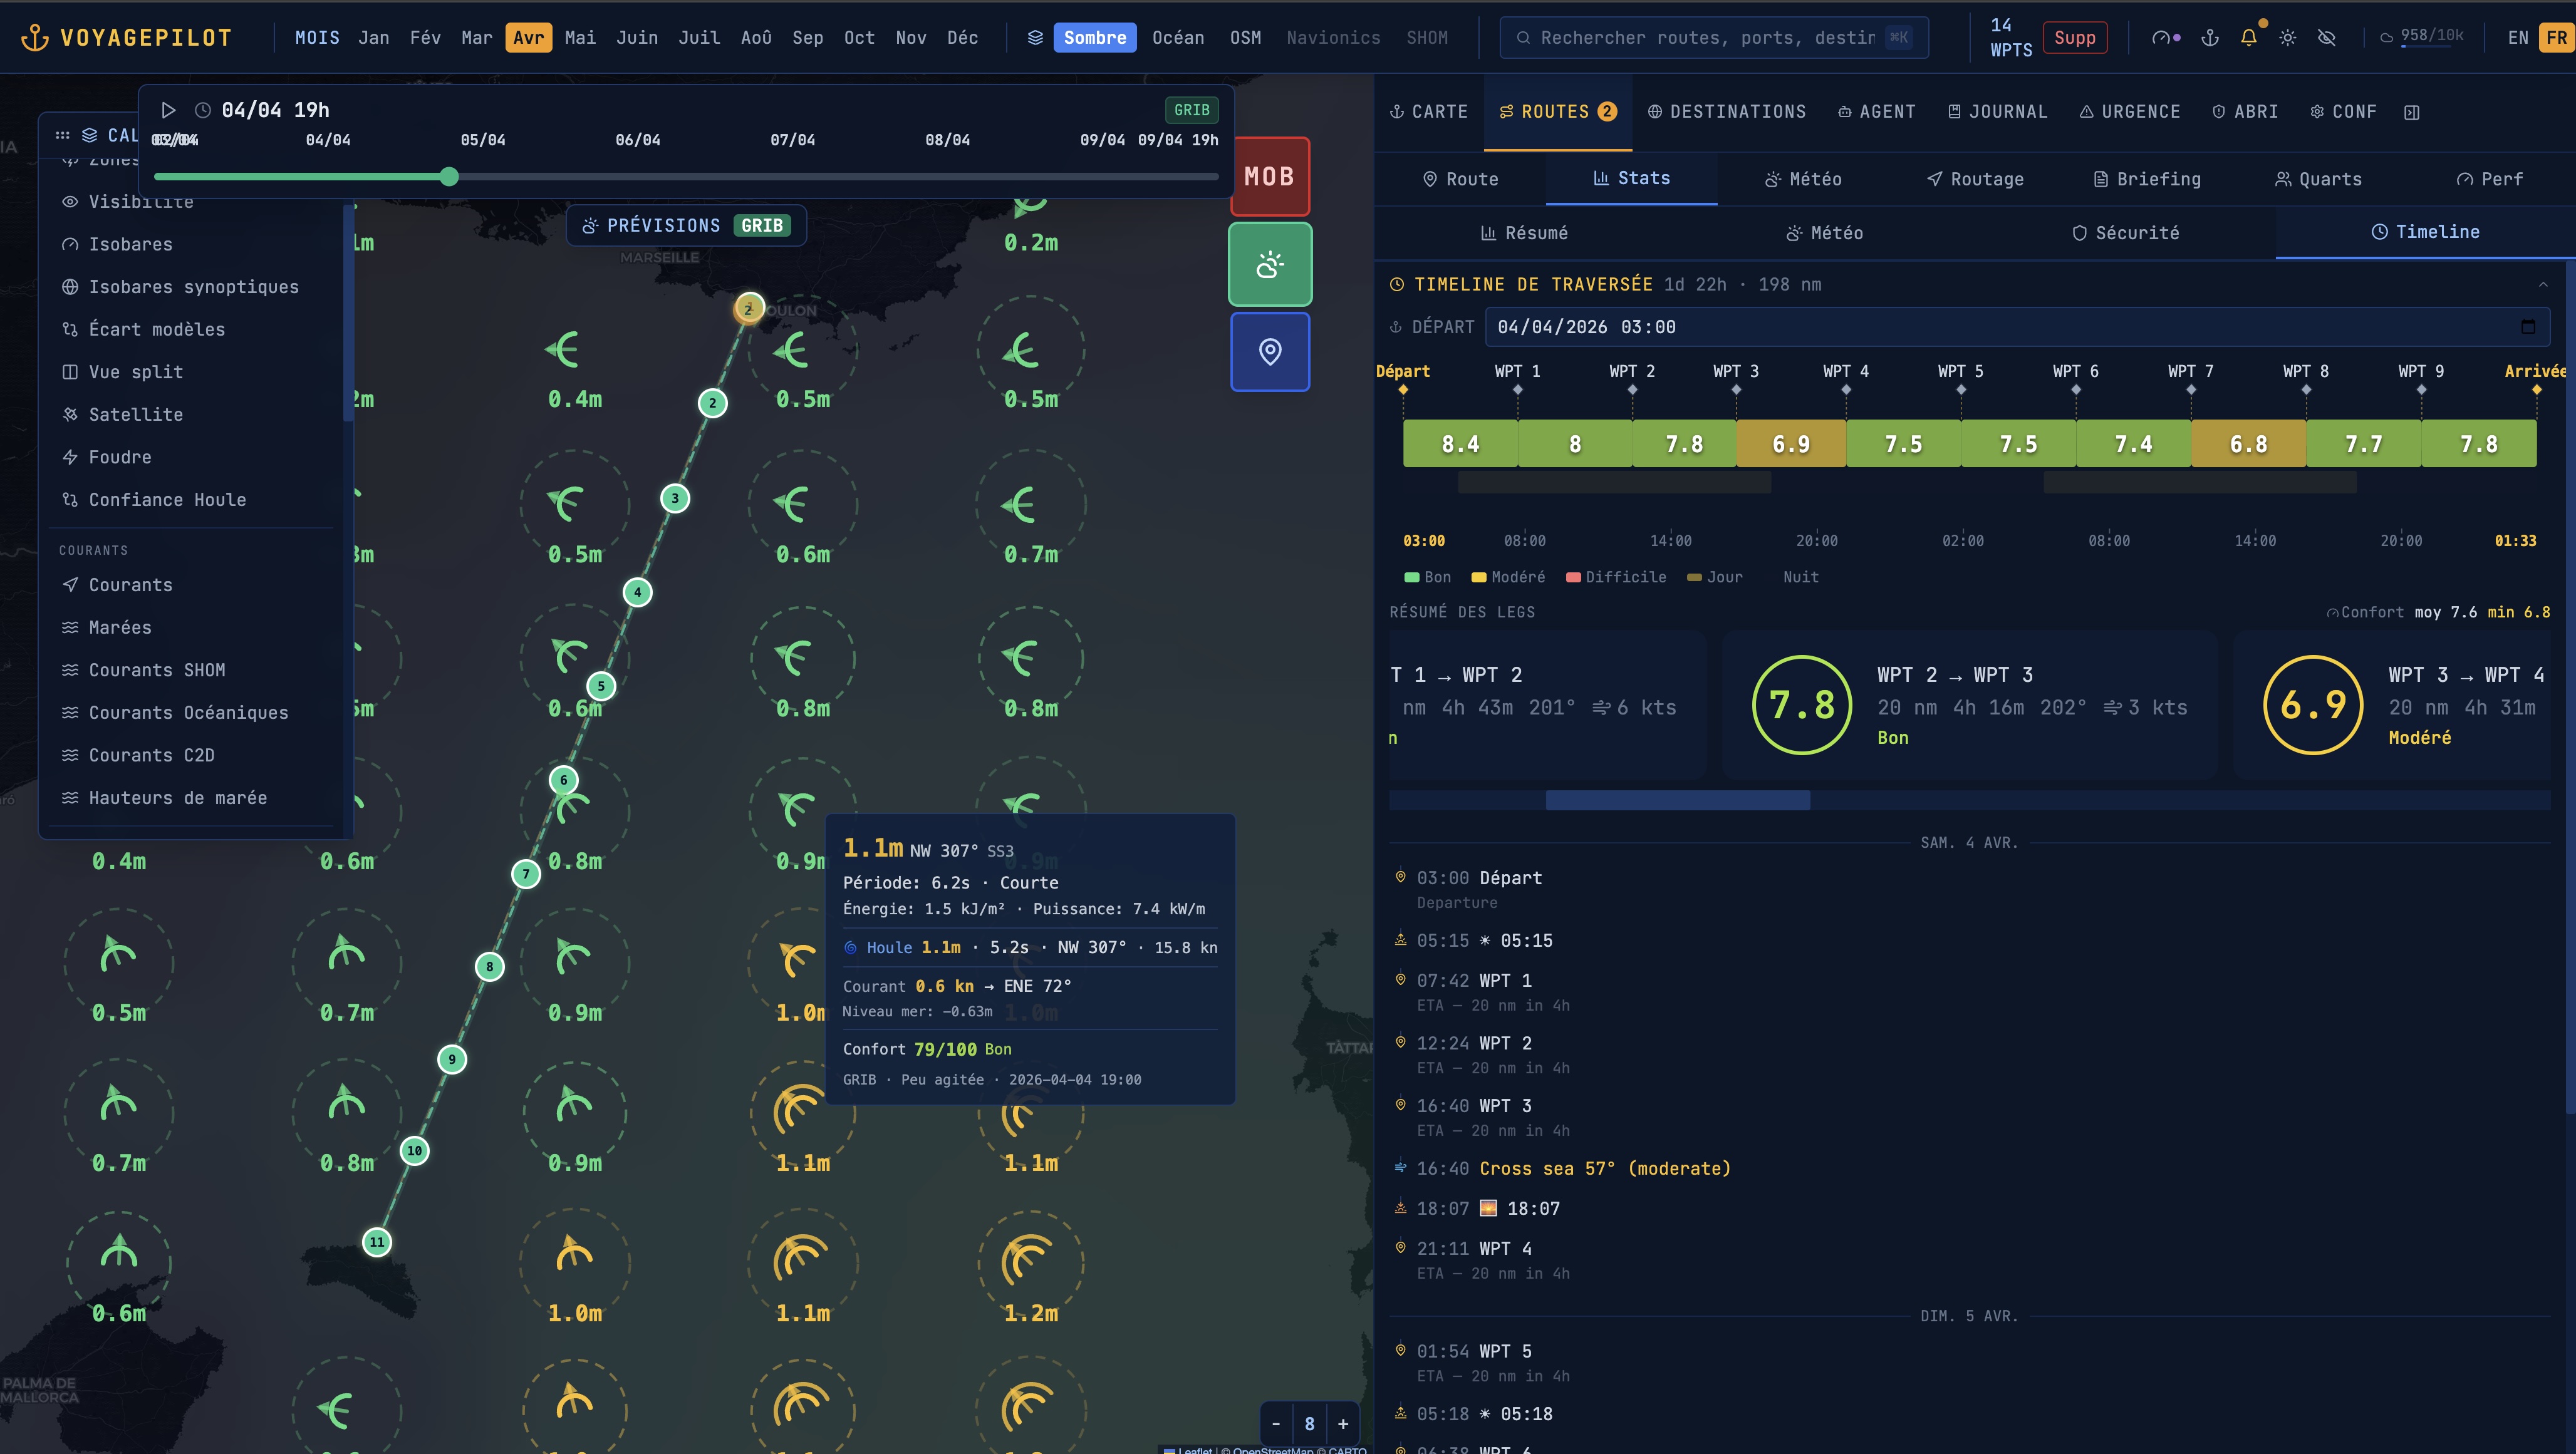Zoom in map with plus button
This screenshot has width=2576, height=1454.
[x=1343, y=1424]
